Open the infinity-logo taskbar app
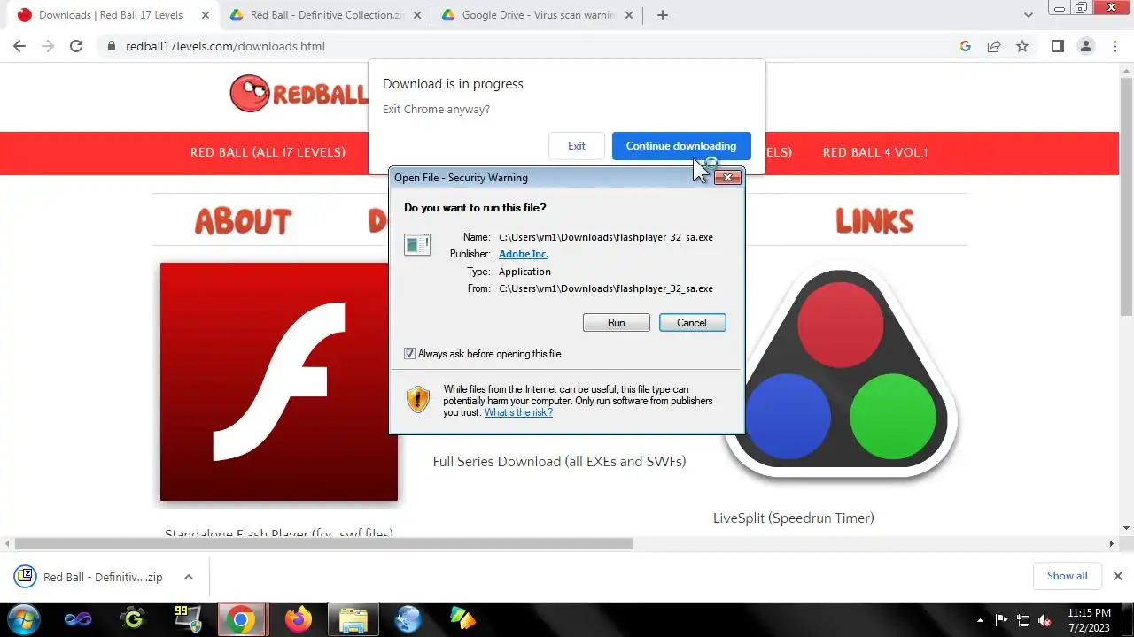This screenshot has width=1134, height=637. coord(78,619)
